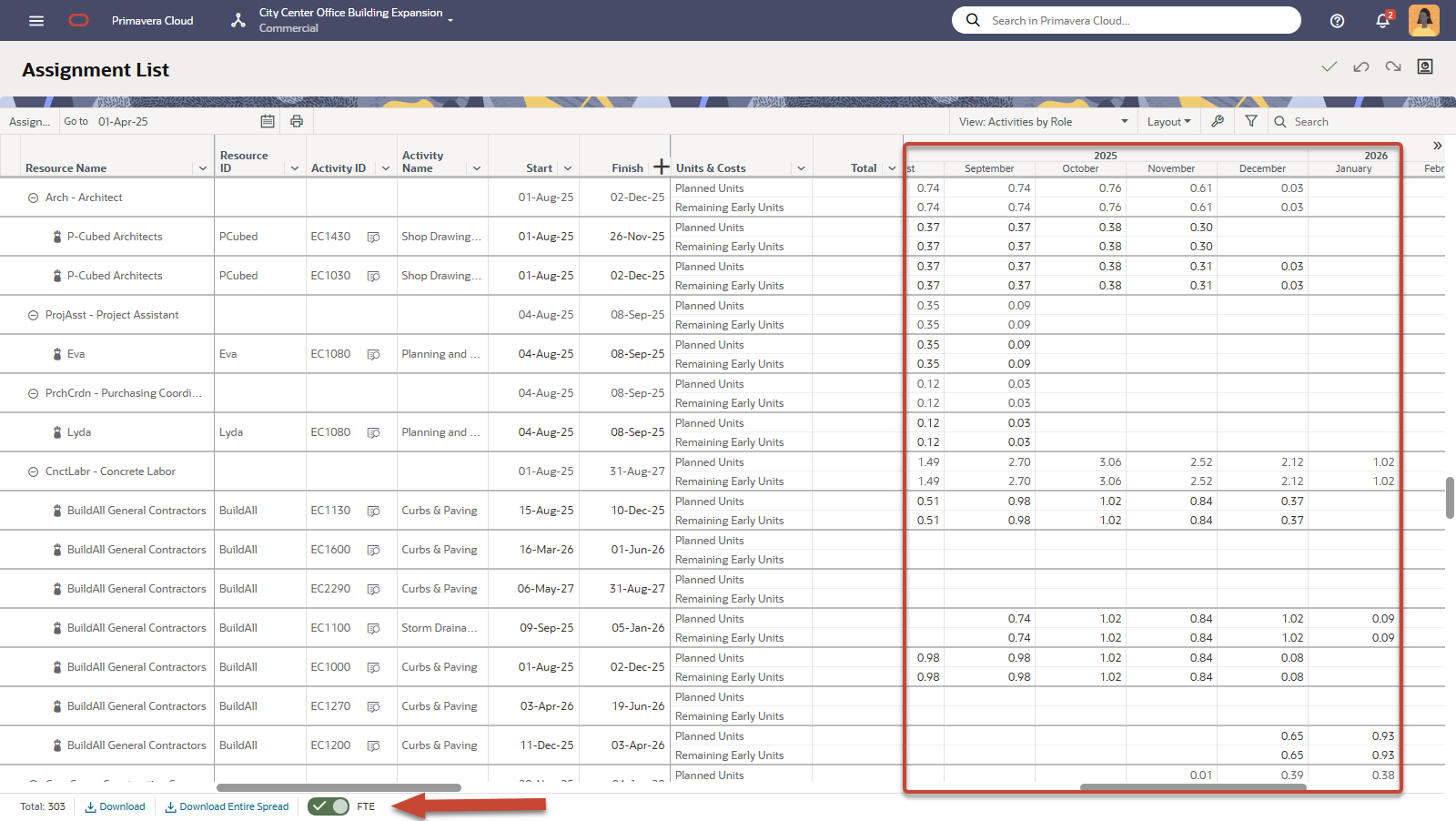
Task: Open activity details icon for EC1430
Action: (373, 236)
